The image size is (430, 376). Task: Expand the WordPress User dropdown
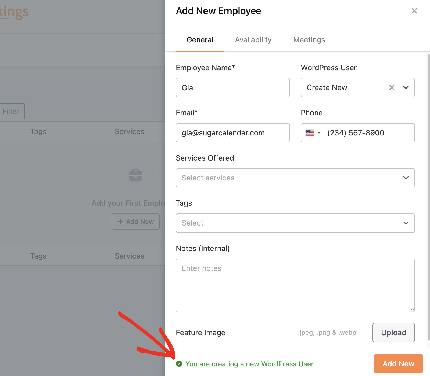coord(406,87)
